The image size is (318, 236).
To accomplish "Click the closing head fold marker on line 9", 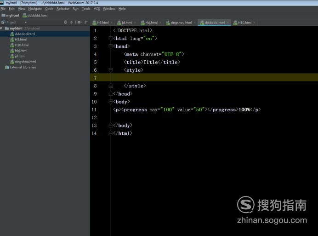I will point(111,94).
